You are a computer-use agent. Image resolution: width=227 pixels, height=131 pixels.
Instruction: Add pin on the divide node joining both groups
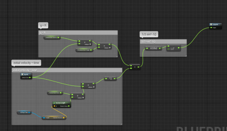coord(135,67)
